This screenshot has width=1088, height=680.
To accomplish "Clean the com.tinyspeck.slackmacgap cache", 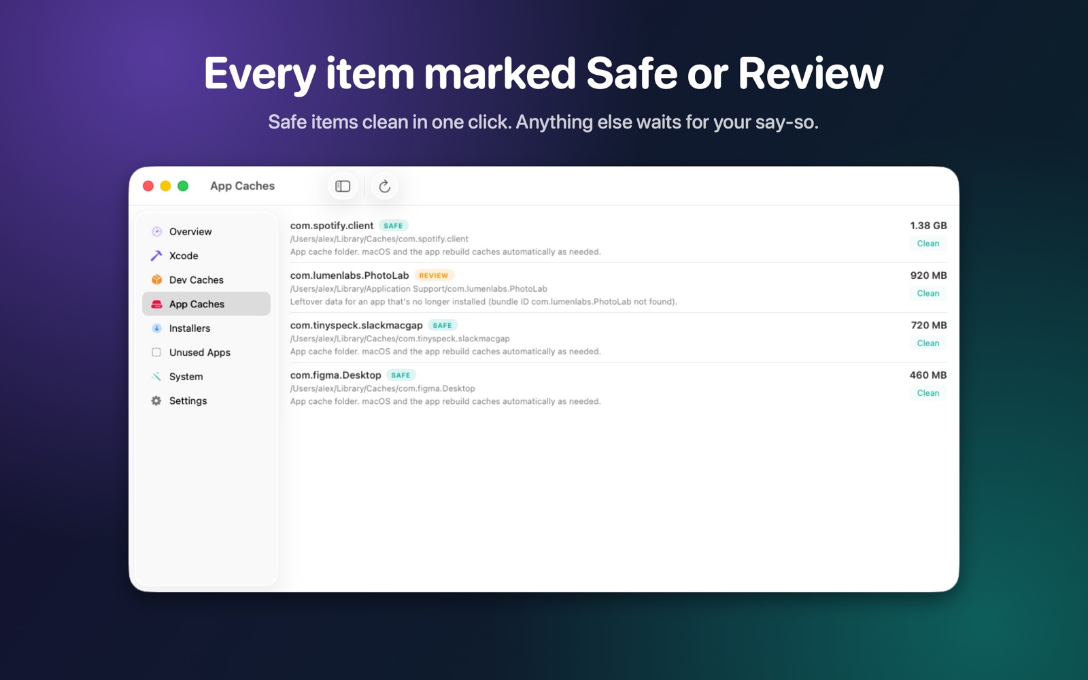I will pos(928,343).
